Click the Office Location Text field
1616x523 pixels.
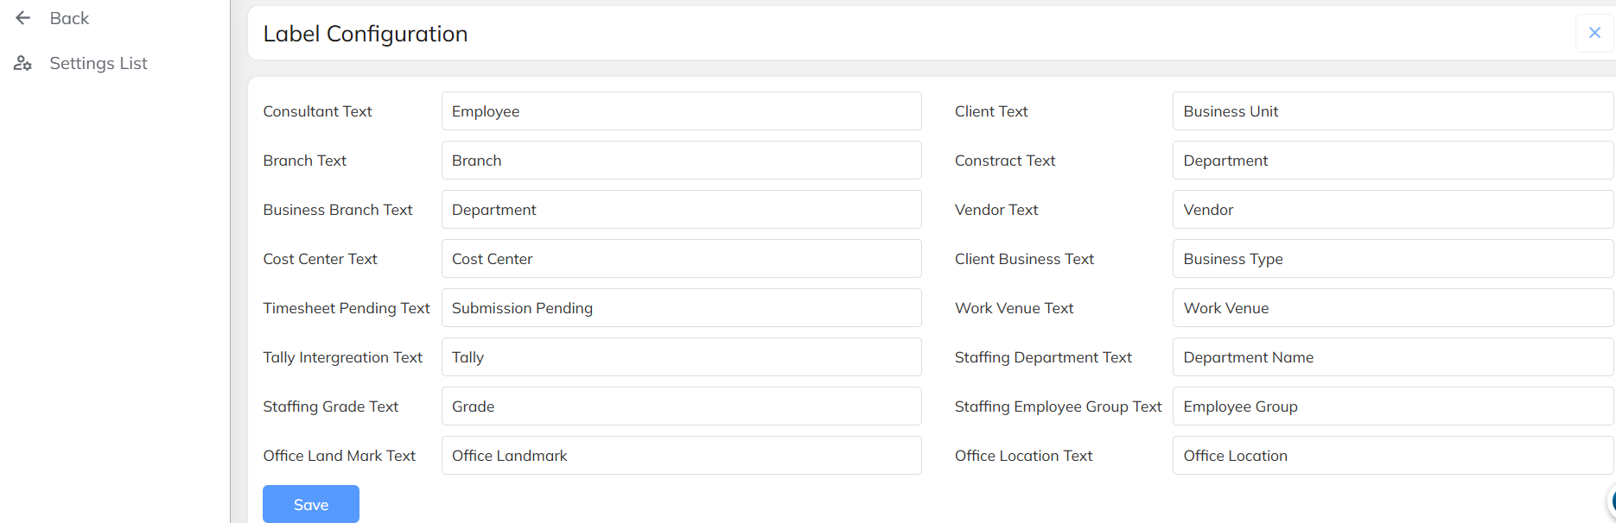pyautogui.click(x=1391, y=456)
